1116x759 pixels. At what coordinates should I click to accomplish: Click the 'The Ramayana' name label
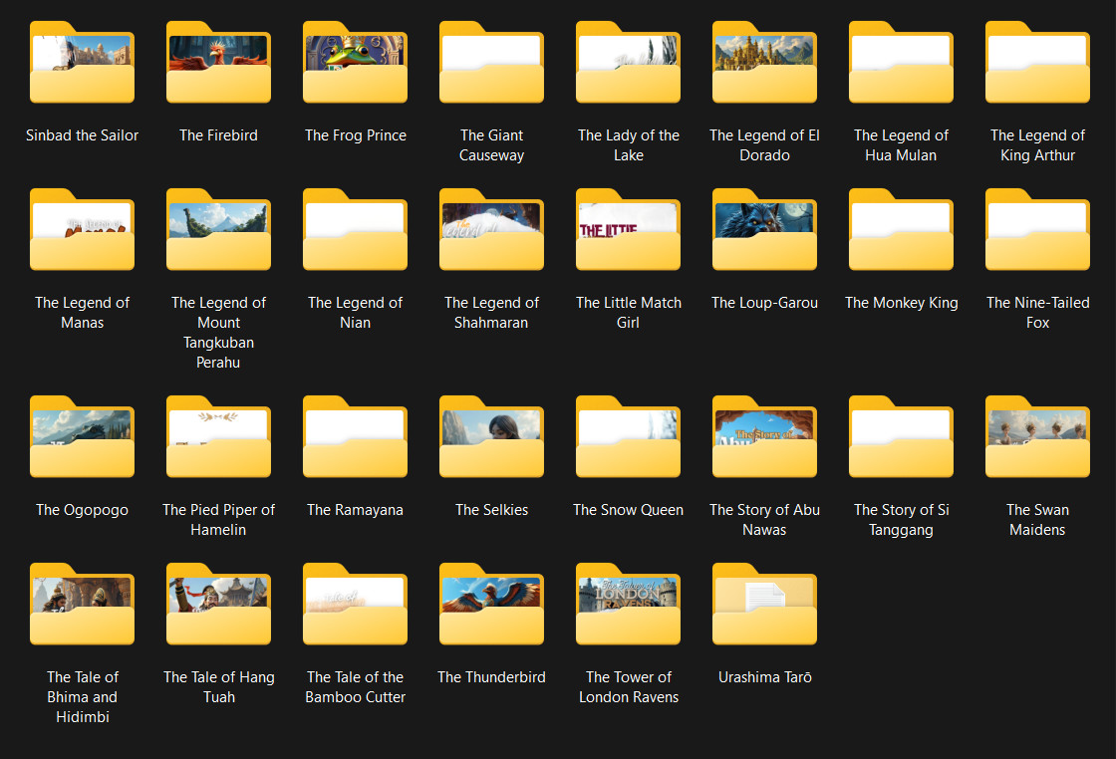355,509
